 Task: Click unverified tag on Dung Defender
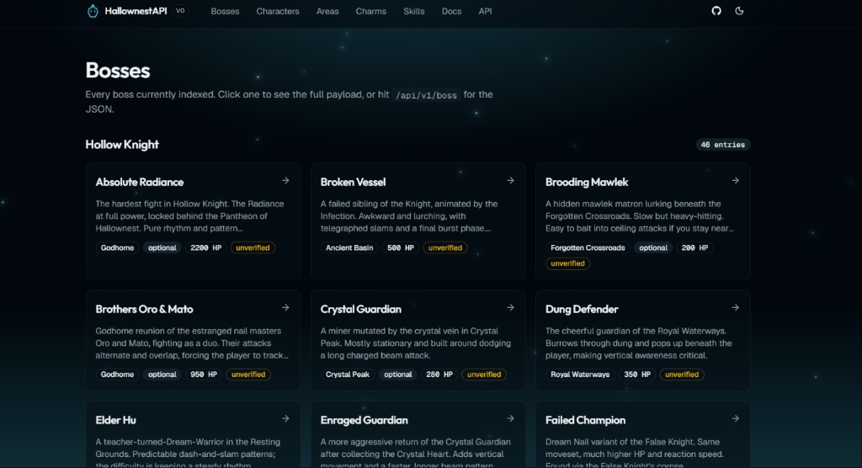[682, 375]
